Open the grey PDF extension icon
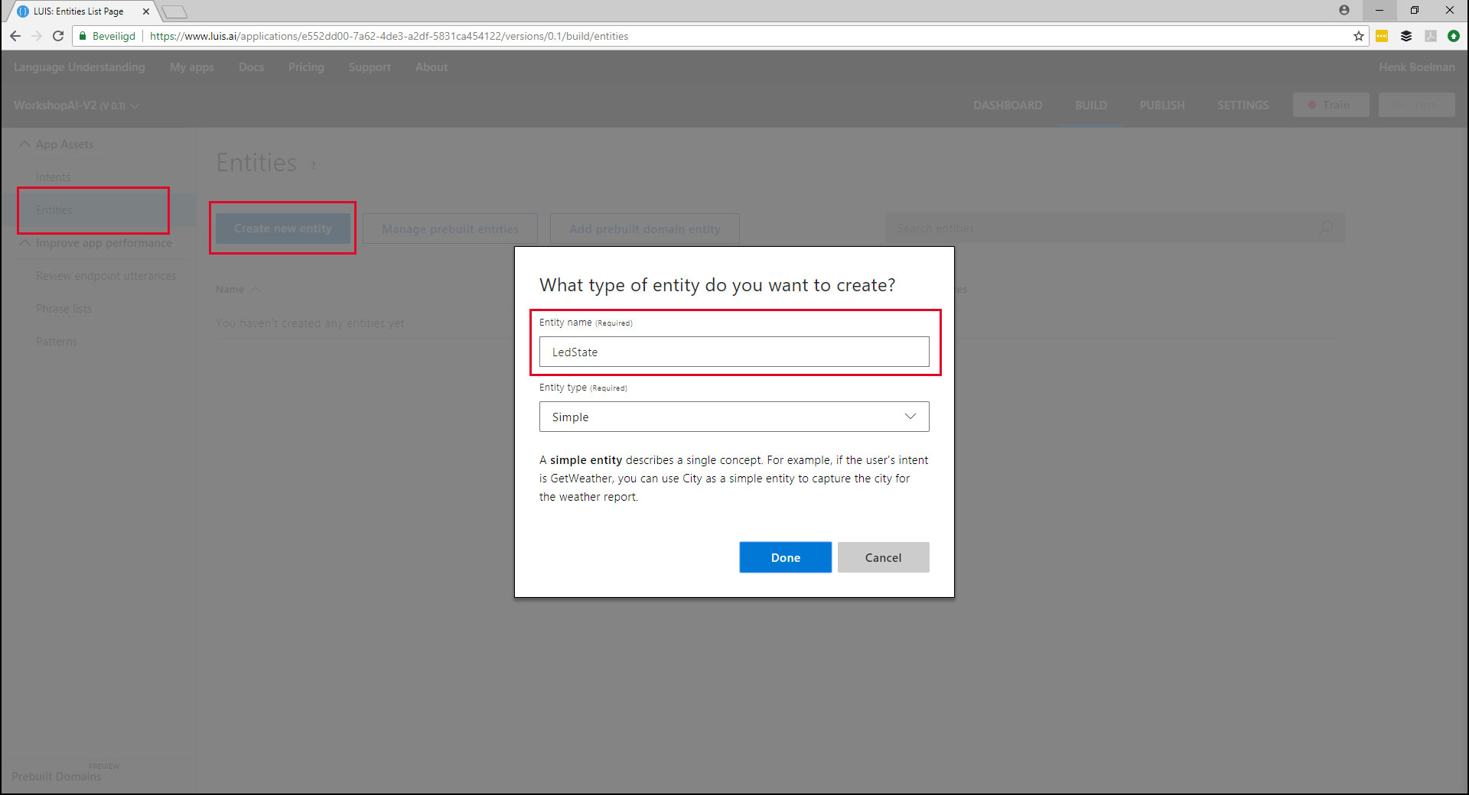Image resolution: width=1469 pixels, height=795 pixels. [x=1430, y=36]
